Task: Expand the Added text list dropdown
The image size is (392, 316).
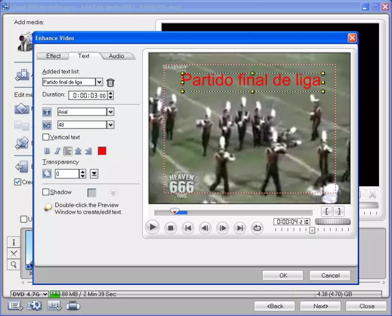Action: pos(99,82)
